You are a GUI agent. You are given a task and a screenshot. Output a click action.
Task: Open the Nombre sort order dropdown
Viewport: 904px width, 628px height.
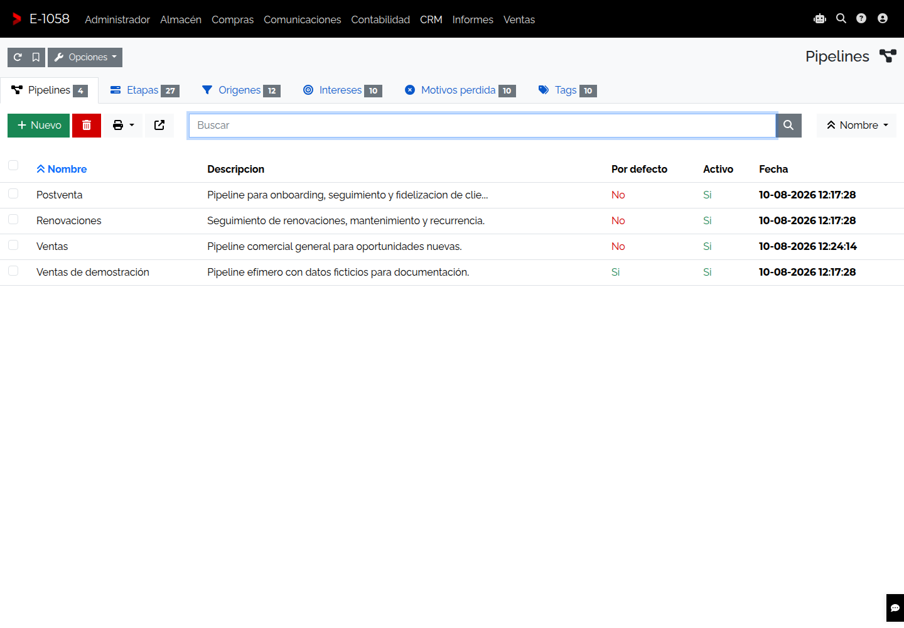856,125
